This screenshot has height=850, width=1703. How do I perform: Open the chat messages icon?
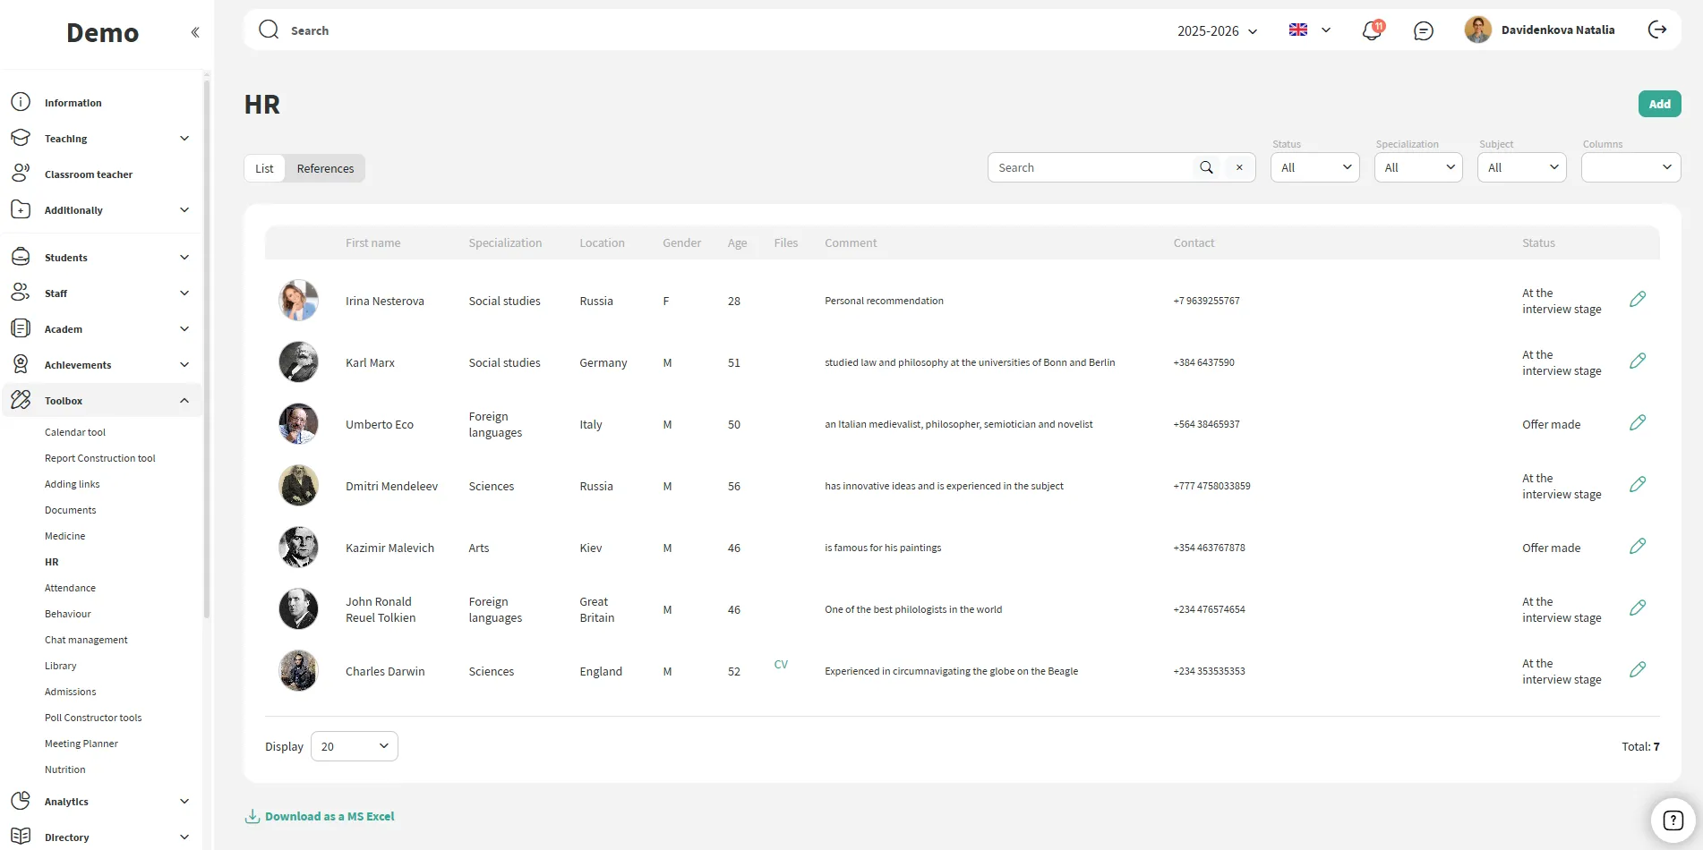pyautogui.click(x=1423, y=31)
